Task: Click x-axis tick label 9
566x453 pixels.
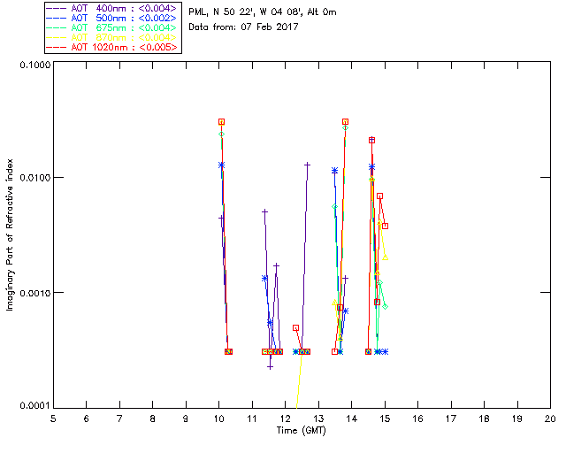Action: coord(186,418)
